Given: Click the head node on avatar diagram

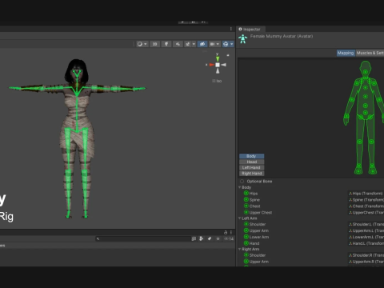Looking at the screenshot, I should click(366, 72).
